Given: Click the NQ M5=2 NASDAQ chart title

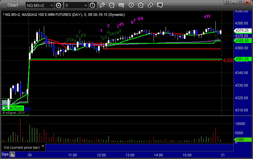Looking at the screenshot, I should point(64,15).
